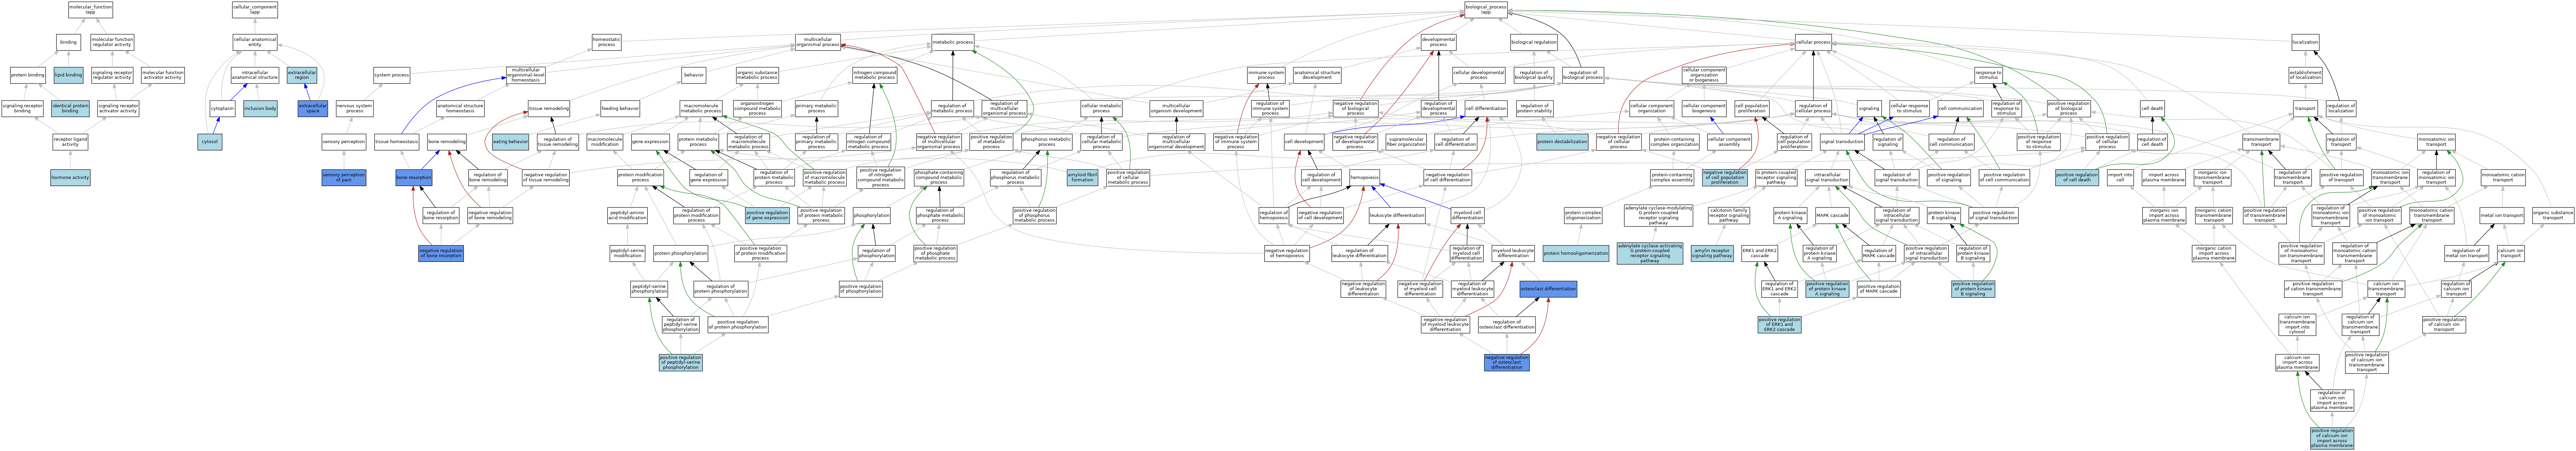Select the 'feeding behavior' node
The width and height of the screenshot is (2576, 451).
(620, 108)
